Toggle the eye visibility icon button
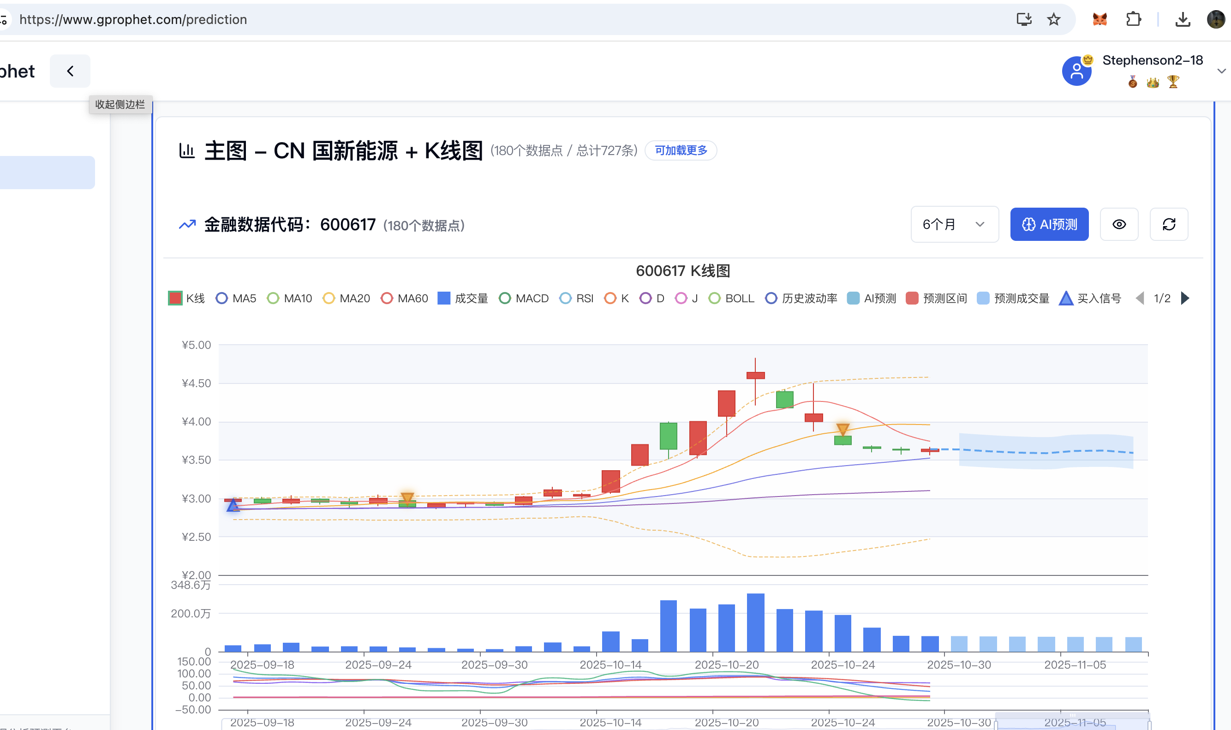The image size is (1231, 730). (x=1119, y=224)
